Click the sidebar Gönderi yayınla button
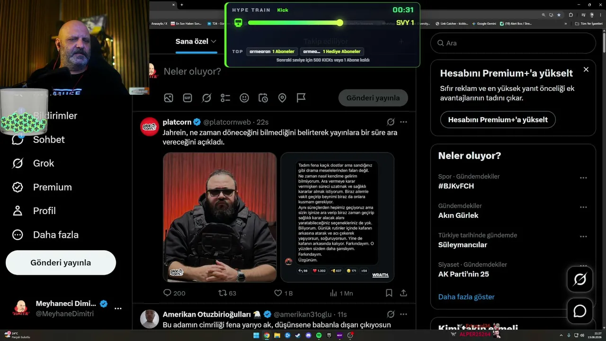Image resolution: width=606 pixels, height=341 pixels. click(x=61, y=263)
